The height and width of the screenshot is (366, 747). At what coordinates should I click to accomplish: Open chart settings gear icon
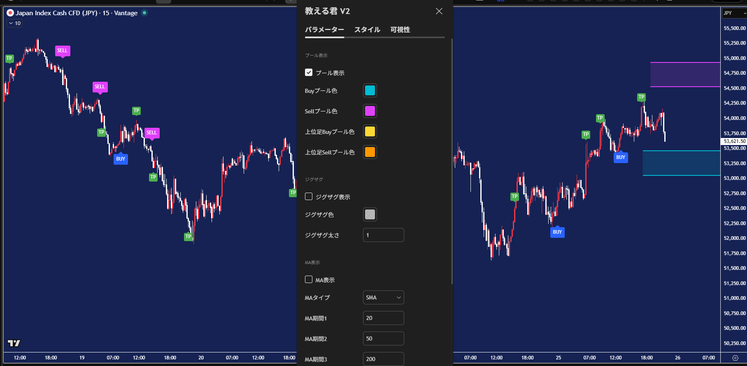point(735,358)
